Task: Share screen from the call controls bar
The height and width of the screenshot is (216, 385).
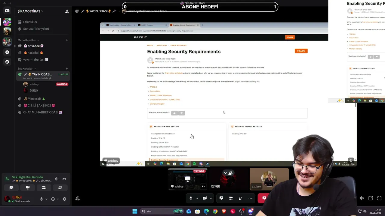Action: coord(221,198)
